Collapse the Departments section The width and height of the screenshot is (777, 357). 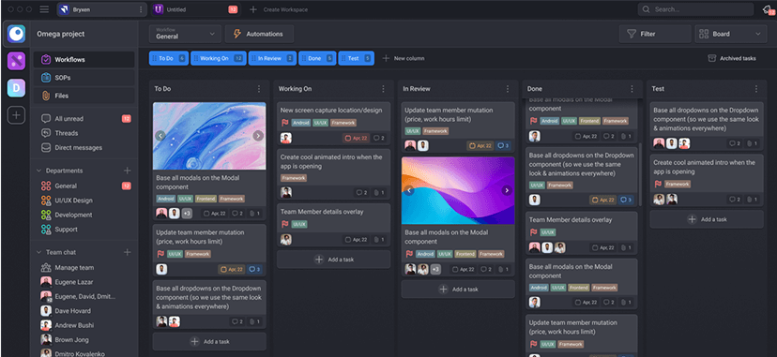[39, 171]
